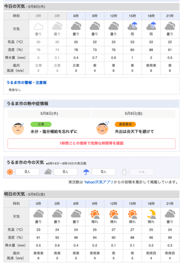Click 1時間ごとの推移で危険な時間帯を確認 button

pyautogui.click(x=91, y=143)
